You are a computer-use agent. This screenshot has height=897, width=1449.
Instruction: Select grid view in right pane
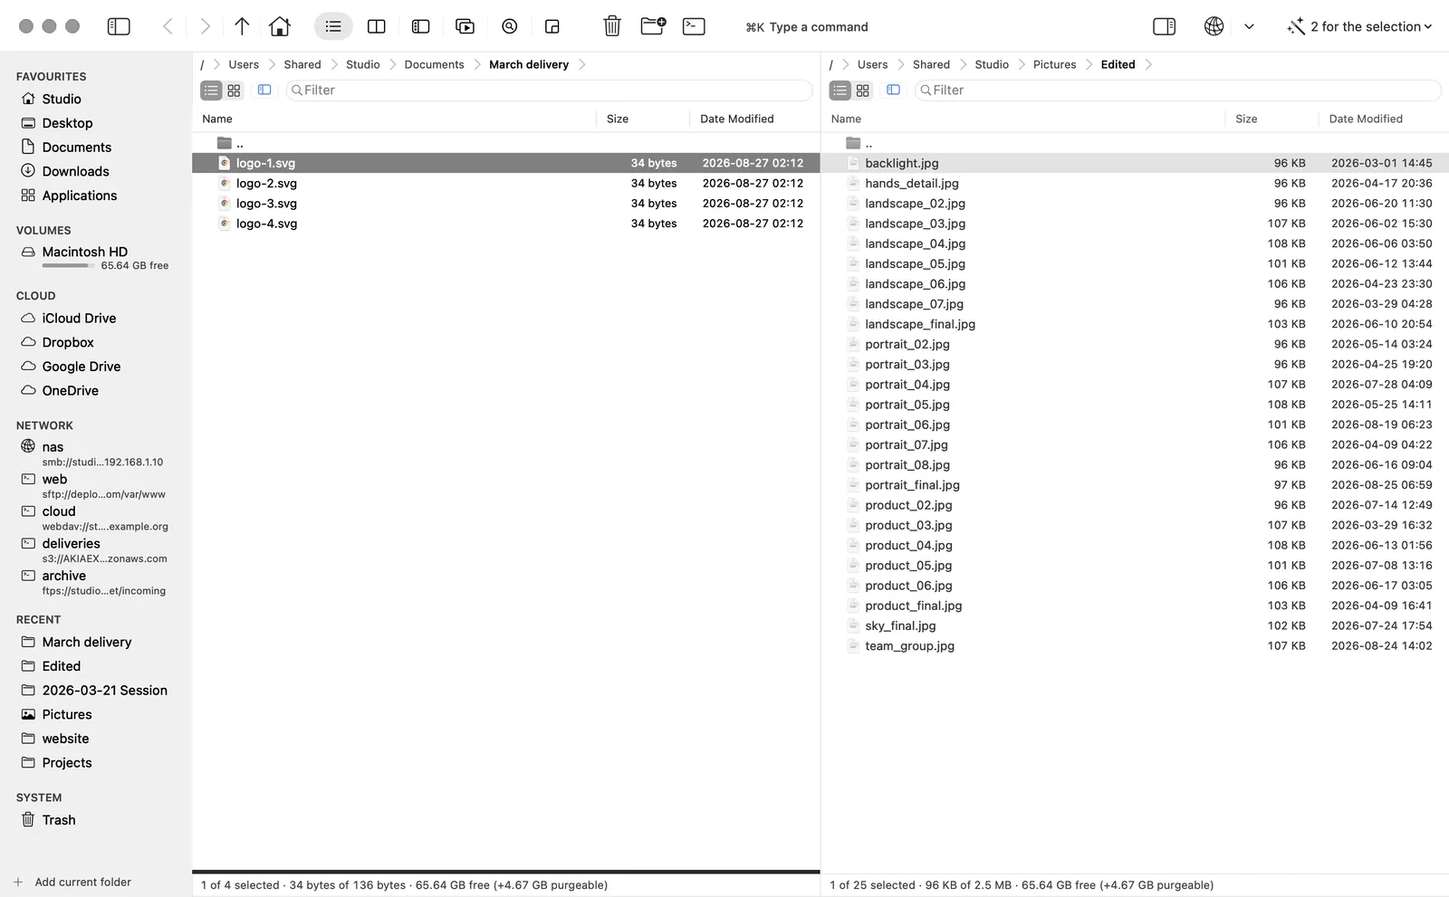point(863,91)
